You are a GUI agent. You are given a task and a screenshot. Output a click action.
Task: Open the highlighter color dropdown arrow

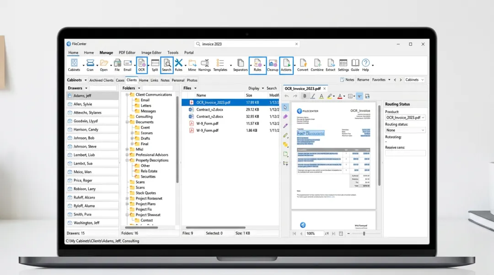tap(333, 97)
